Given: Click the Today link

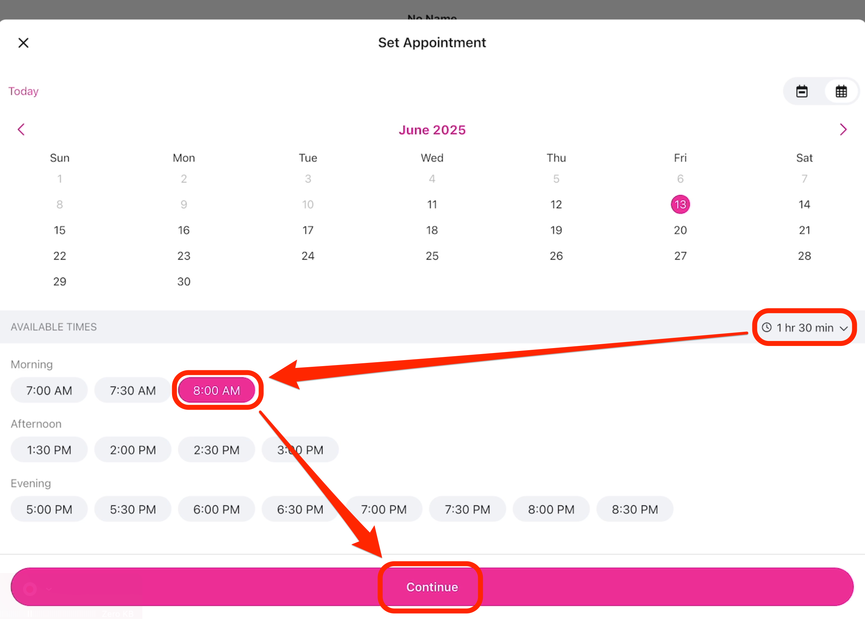Looking at the screenshot, I should coord(24,91).
